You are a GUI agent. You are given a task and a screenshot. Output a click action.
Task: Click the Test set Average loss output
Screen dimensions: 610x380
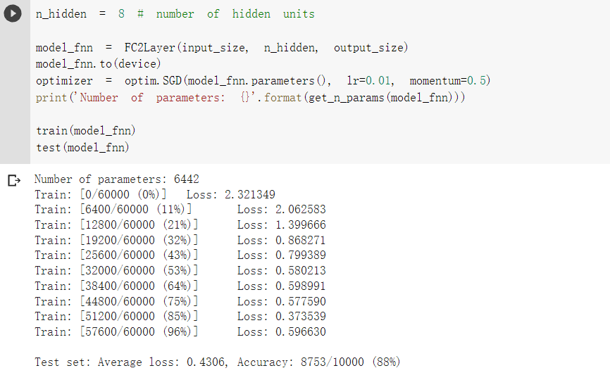[131, 362]
